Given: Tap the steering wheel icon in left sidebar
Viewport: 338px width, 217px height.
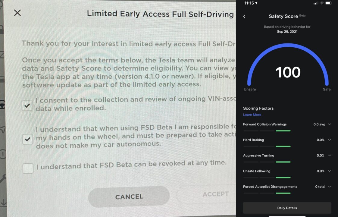Looking at the screenshot, I should (2, 105).
